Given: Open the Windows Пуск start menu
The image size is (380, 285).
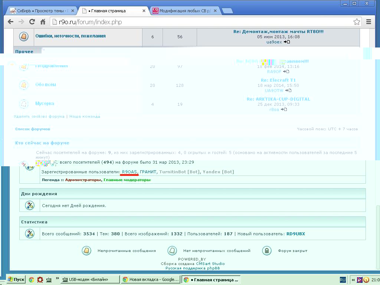Looking at the screenshot, I should point(16,279).
